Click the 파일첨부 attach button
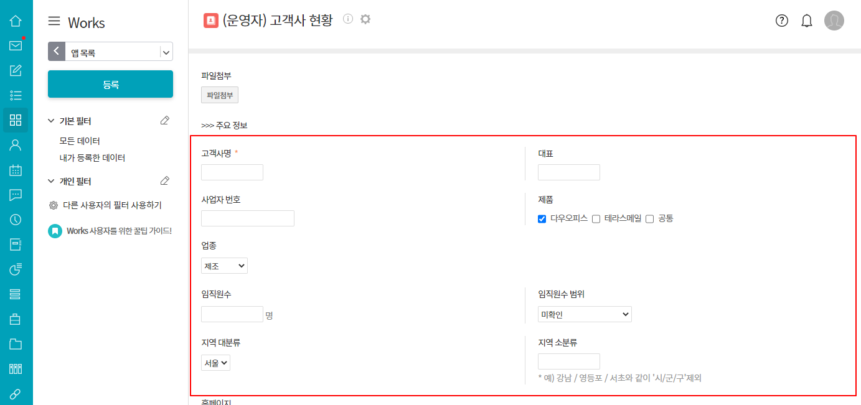The image size is (861, 405). click(219, 95)
